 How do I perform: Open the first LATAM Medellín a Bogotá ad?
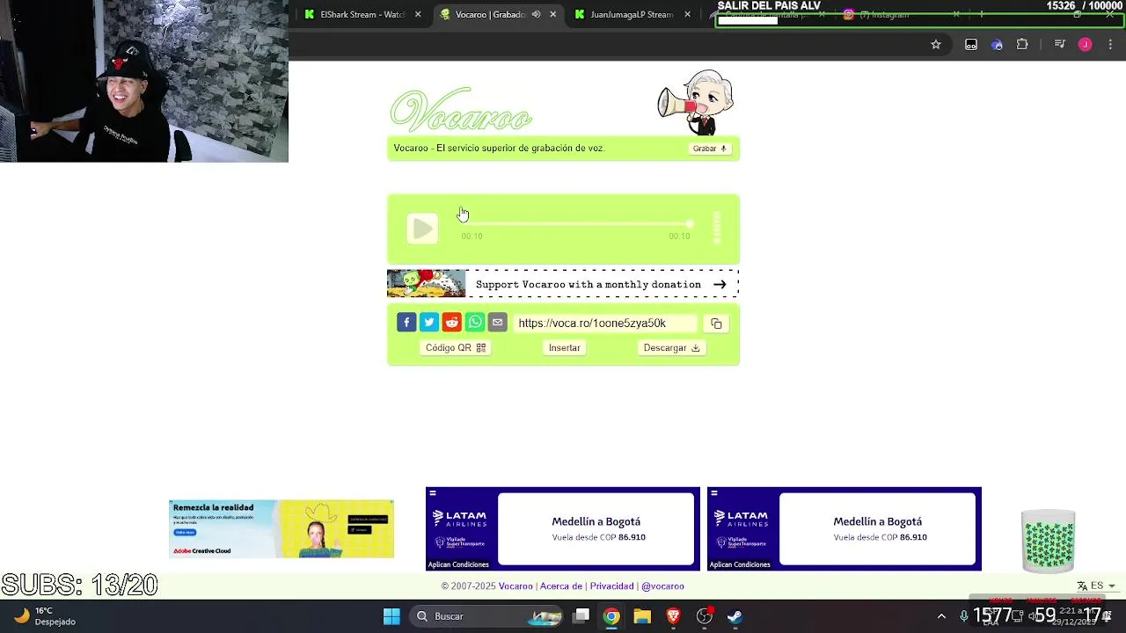(563, 528)
